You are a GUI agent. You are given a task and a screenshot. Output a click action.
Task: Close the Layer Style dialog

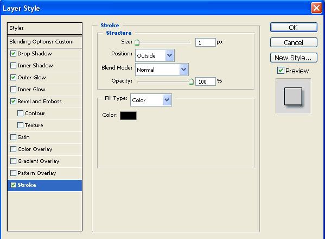point(316,8)
